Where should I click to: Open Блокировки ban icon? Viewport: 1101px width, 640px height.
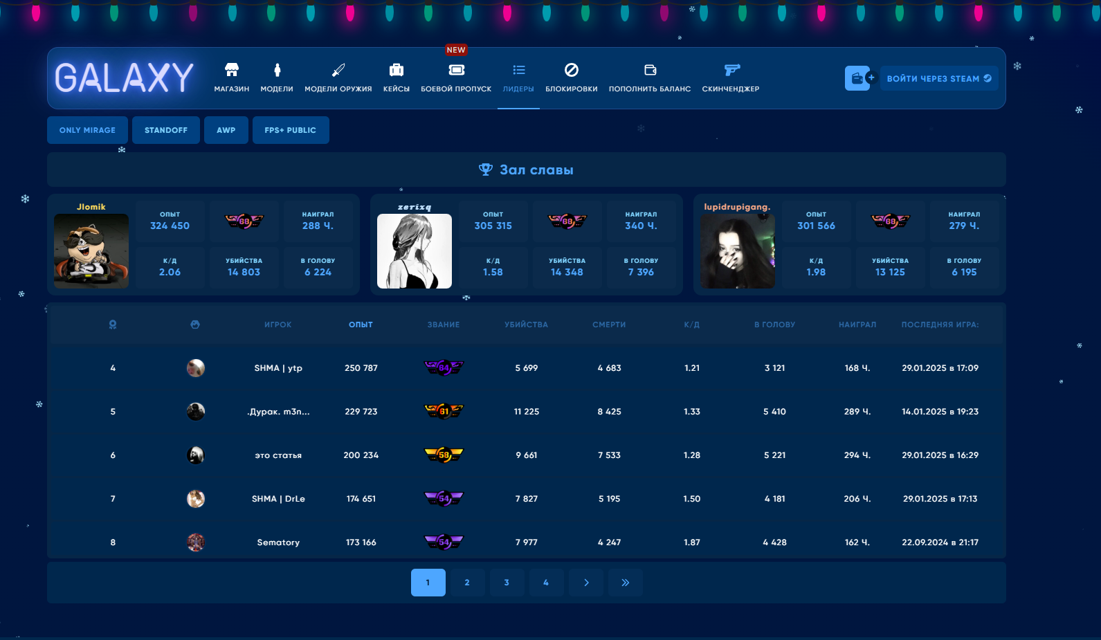571,70
